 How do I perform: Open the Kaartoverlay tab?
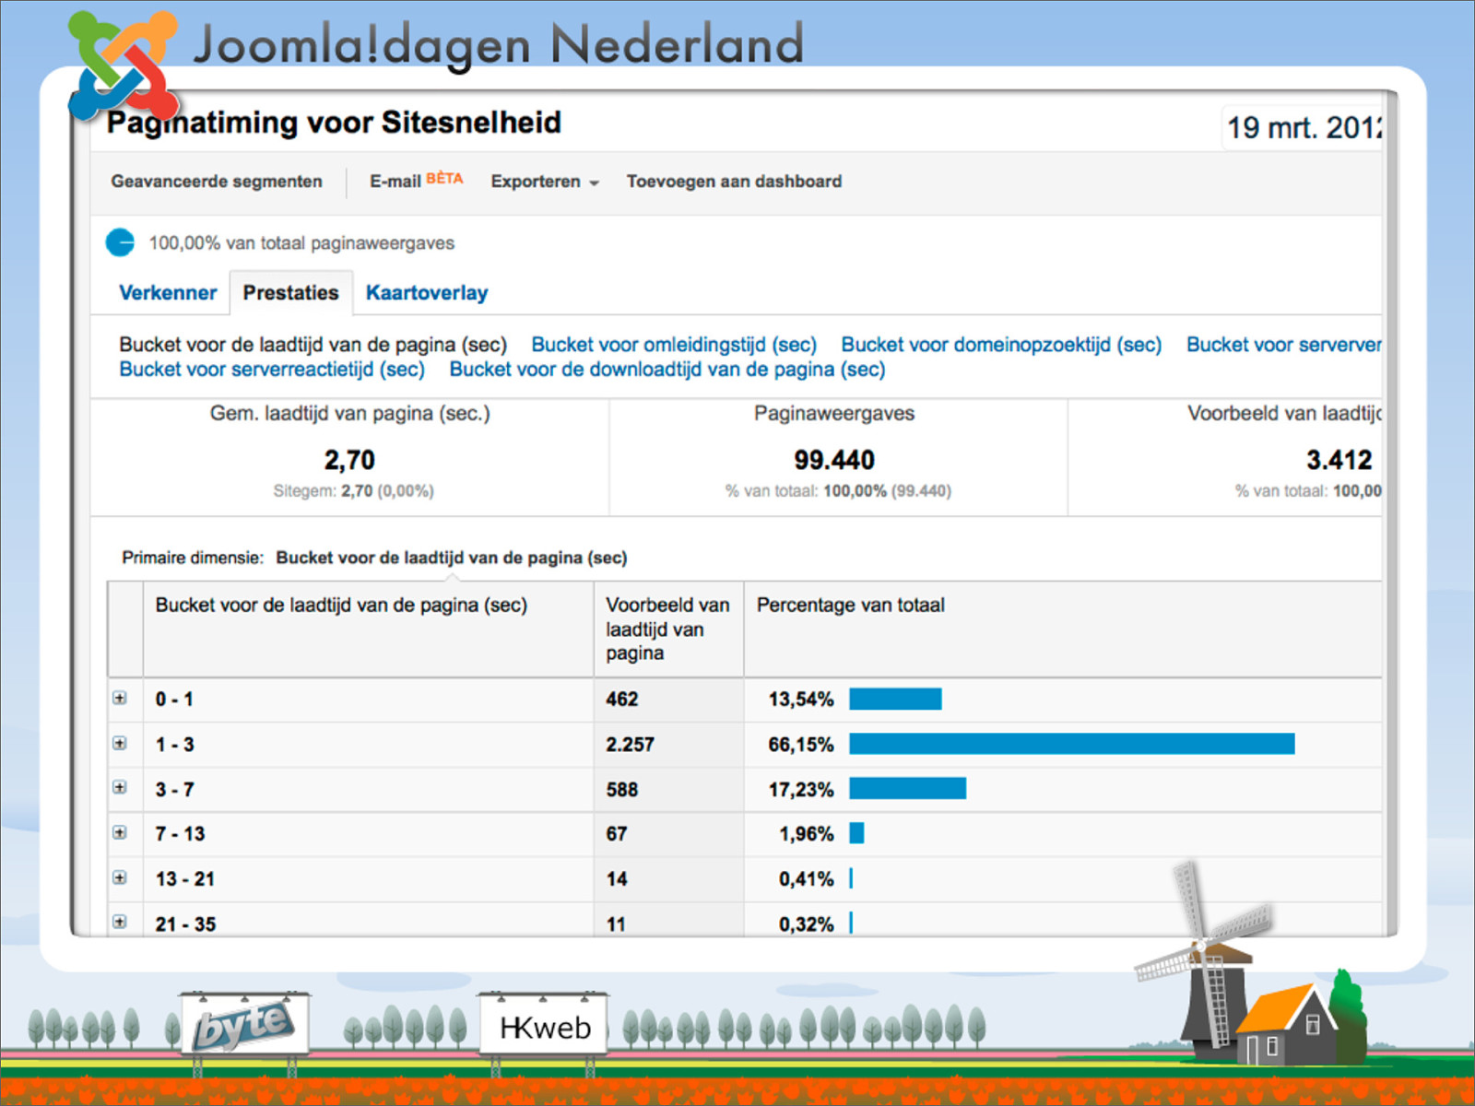coord(427,293)
